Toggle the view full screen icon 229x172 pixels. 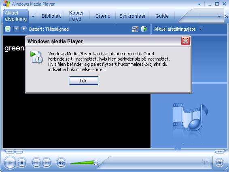pos(135,29)
